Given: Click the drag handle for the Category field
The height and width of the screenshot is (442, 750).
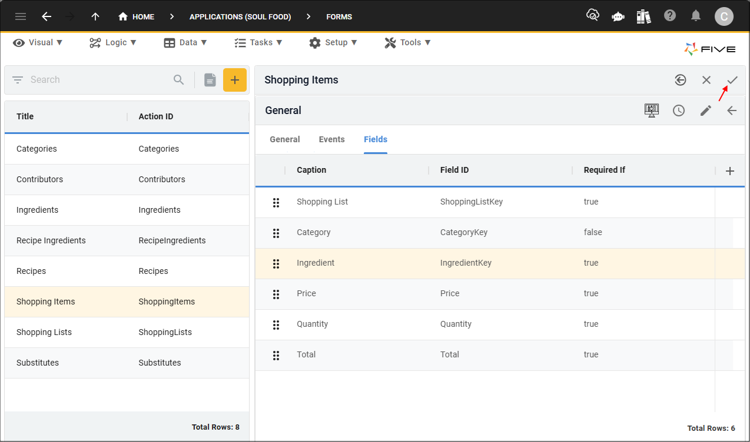Looking at the screenshot, I should 276,233.
